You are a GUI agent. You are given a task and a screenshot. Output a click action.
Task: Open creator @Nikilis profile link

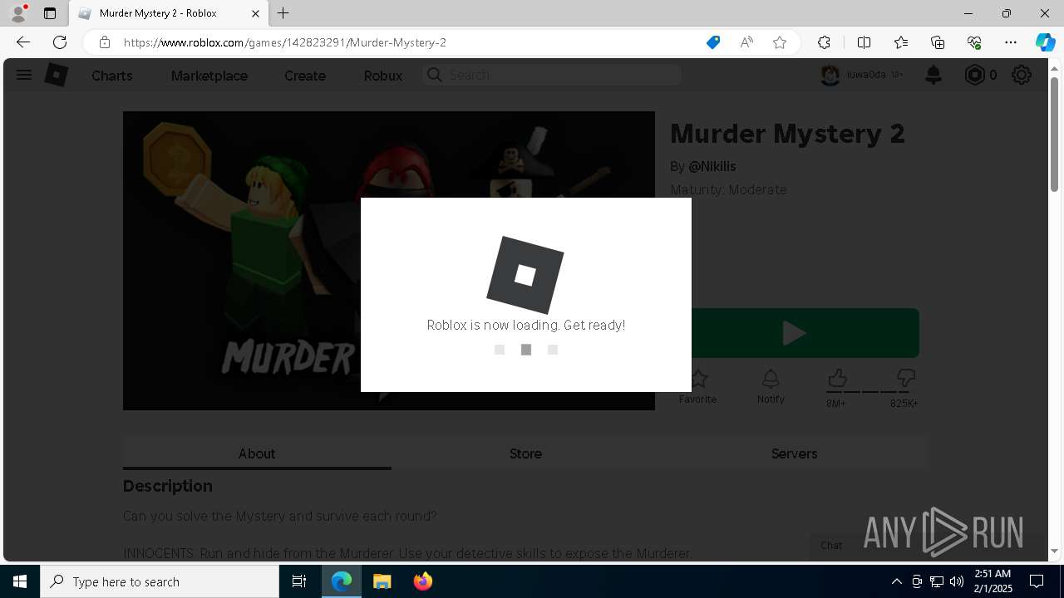(712, 166)
